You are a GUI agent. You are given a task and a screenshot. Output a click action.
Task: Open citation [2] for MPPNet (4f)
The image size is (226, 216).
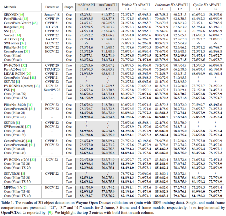click(x=25, y=188)
